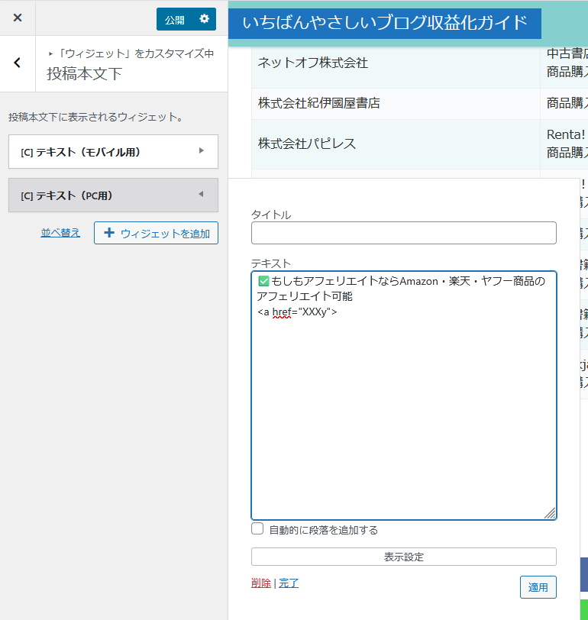Focus the タイトル input field

403,233
